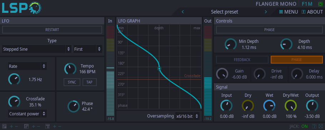Click minus next to outlined-corner scaling icon
Viewport: 325px width, 130px height.
pos(38,126)
